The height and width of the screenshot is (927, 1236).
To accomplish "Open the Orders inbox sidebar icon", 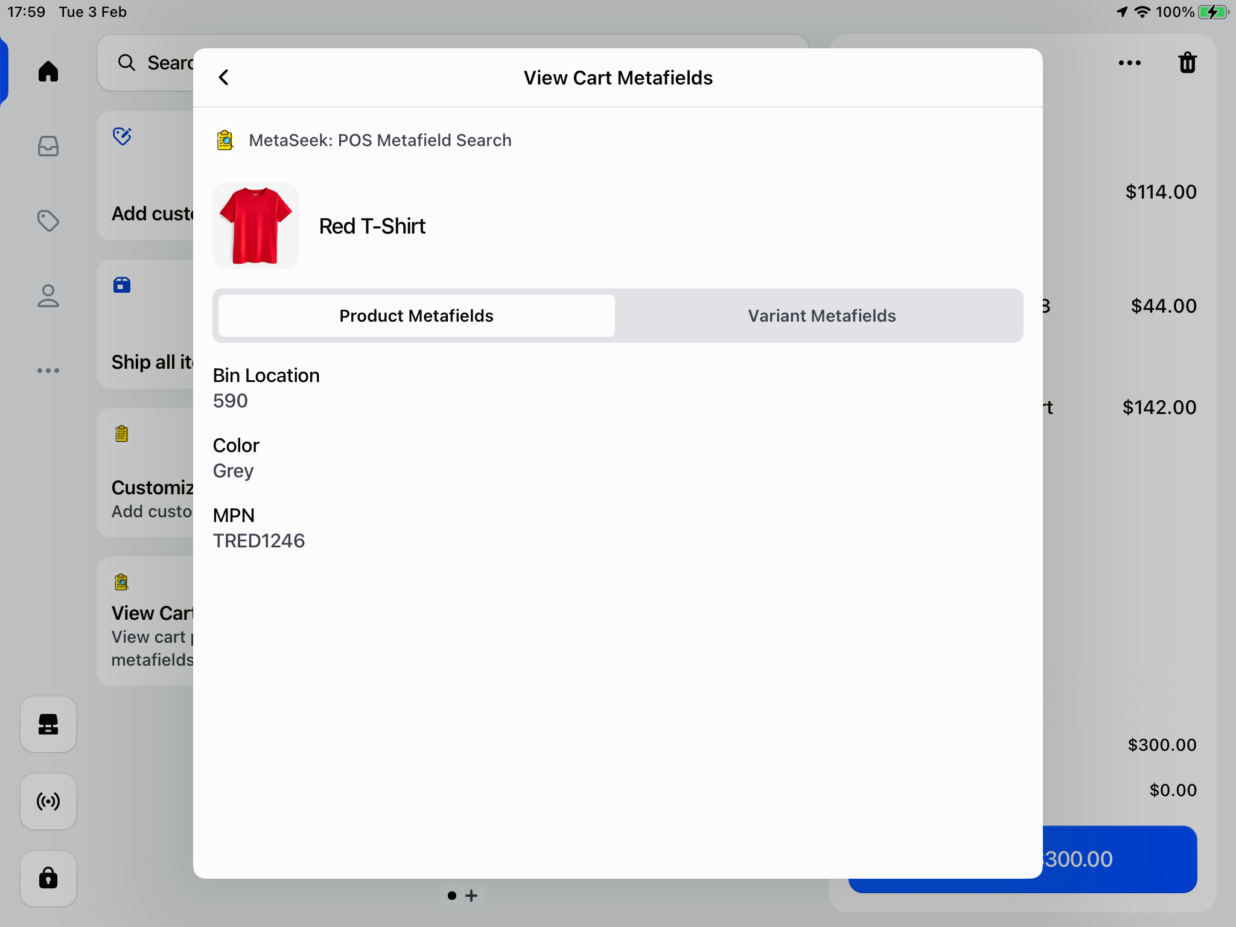I will click(x=48, y=146).
